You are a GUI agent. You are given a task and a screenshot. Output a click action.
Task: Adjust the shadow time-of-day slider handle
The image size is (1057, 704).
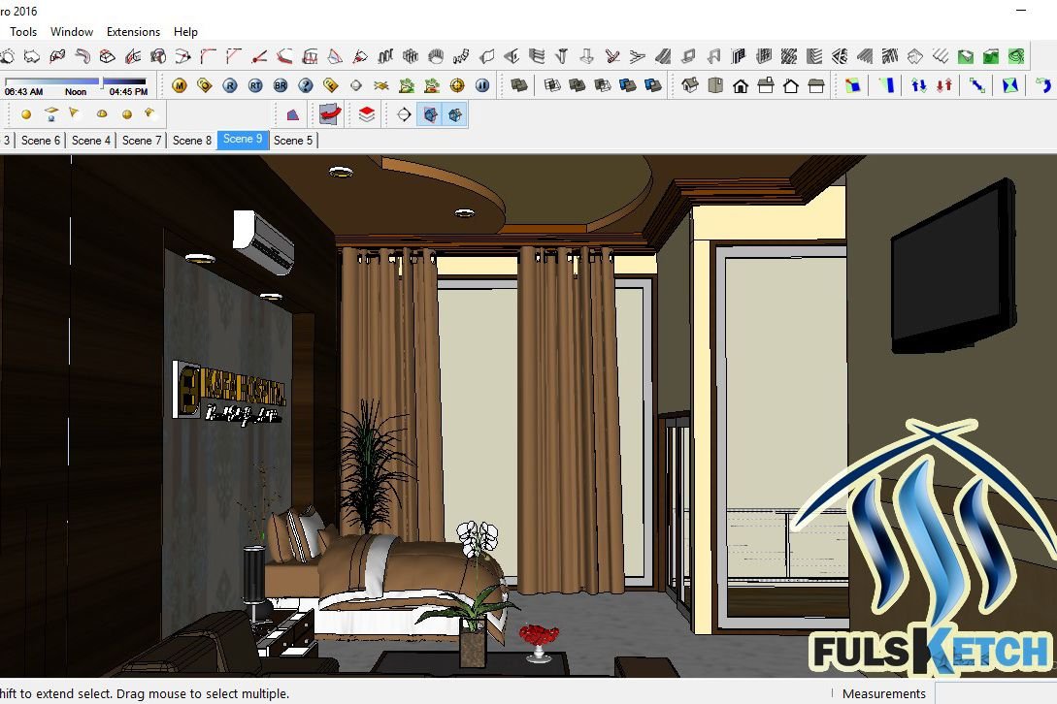pos(101,80)
